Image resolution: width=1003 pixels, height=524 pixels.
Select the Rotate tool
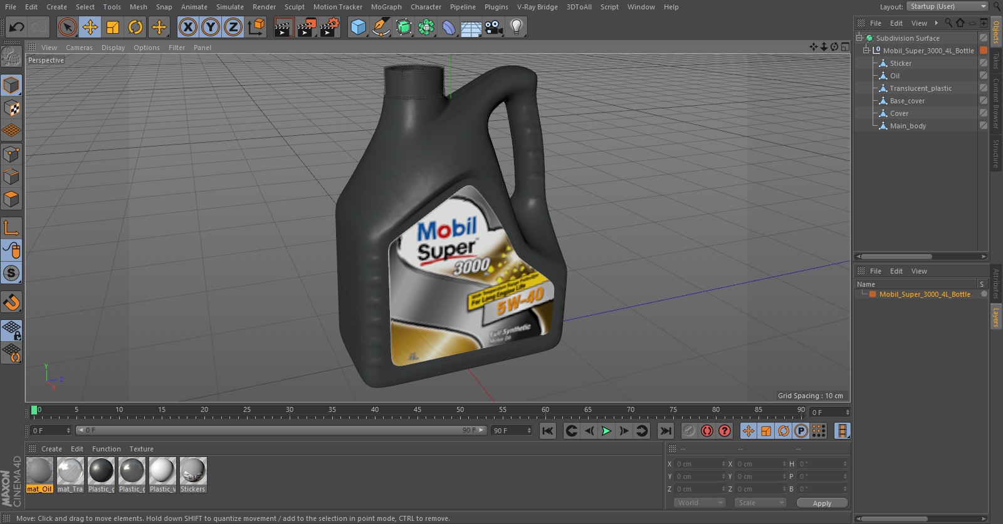pos(135,27)
